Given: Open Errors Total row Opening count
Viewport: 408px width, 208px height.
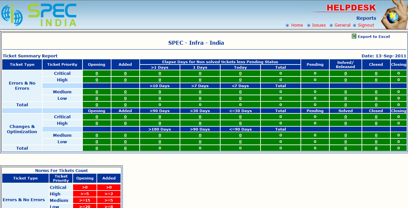Looking at the screenshot, I should coord(97,105).
